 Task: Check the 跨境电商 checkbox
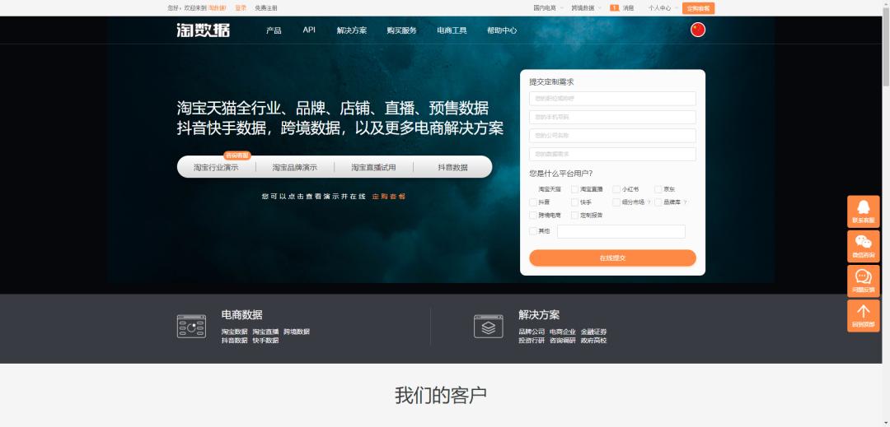click(533, 216)
